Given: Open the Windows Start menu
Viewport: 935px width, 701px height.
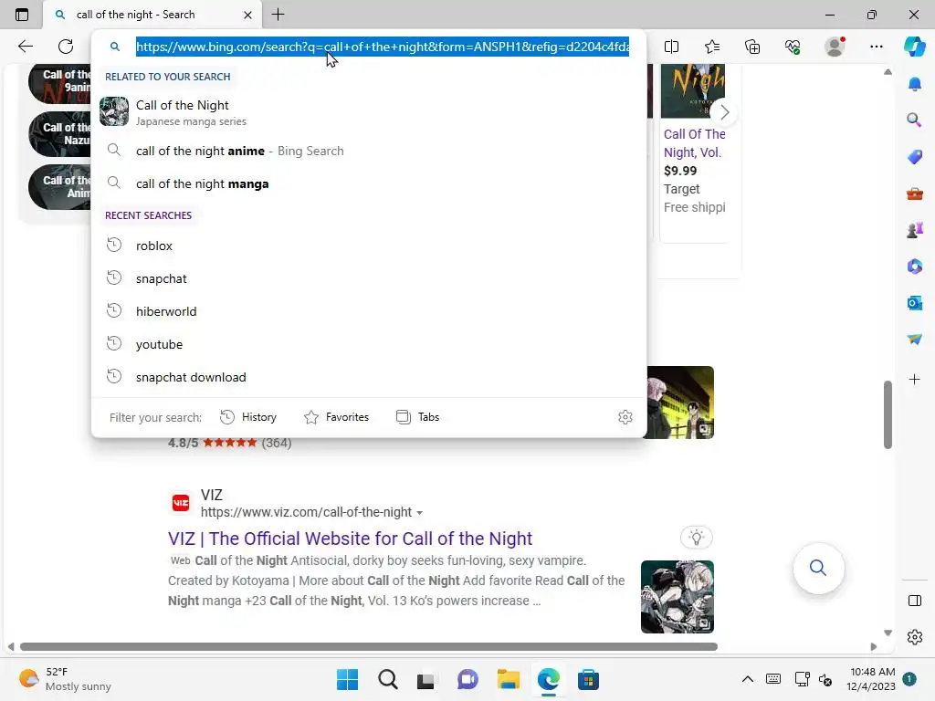Looking at the screenshot, I should 347,679.
